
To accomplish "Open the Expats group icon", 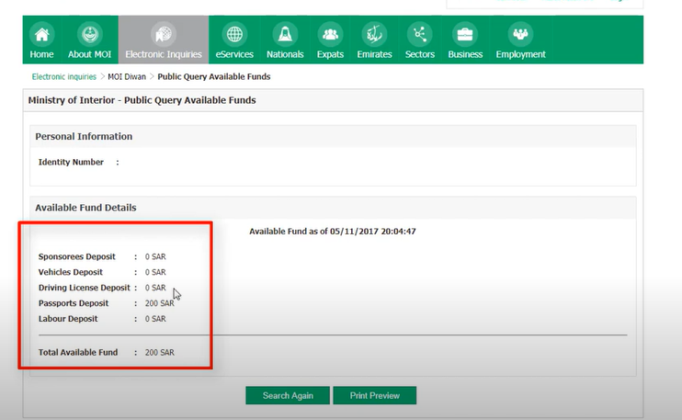I will tap(330, 34).
